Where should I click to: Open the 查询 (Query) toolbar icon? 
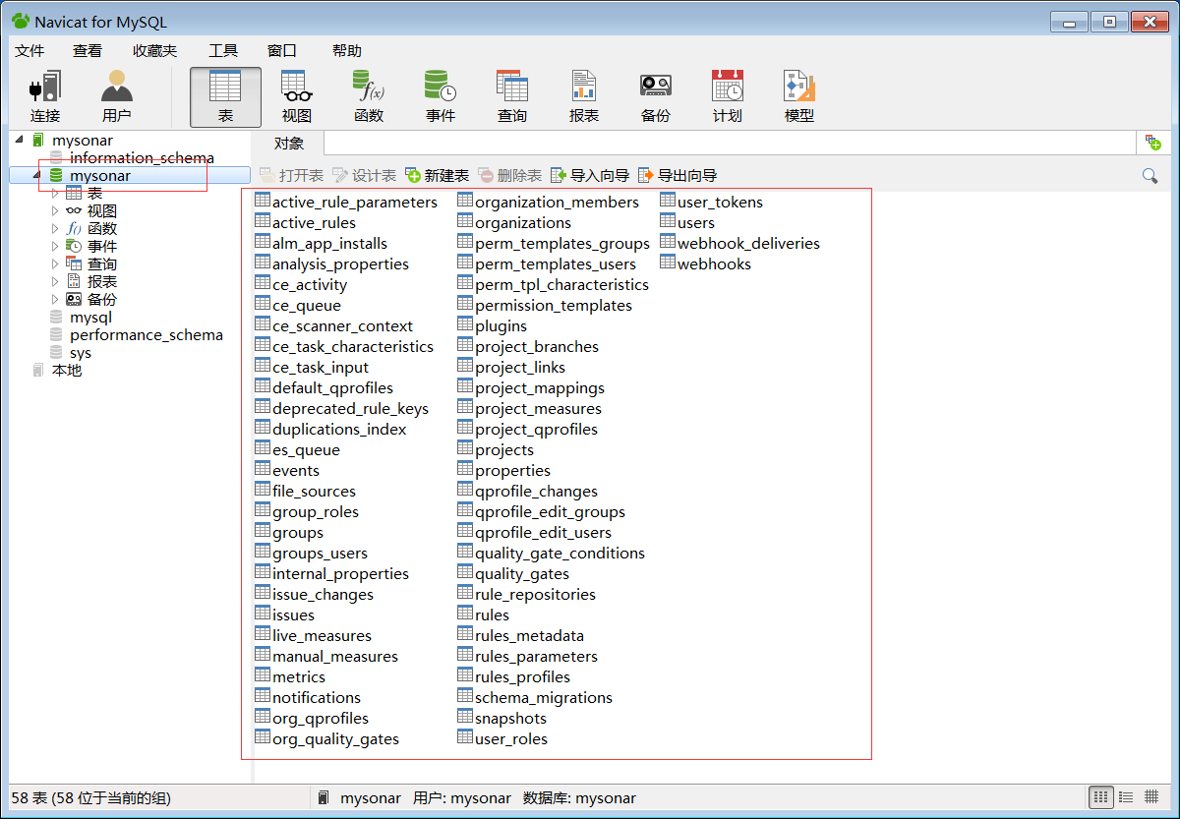pyautogui.click(x=511, y=96)
